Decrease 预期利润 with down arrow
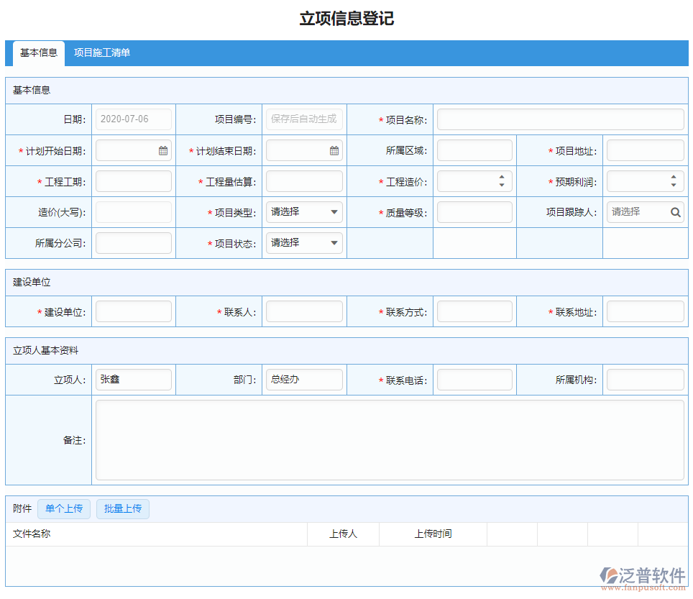This screenshot has height=599, width=693. click(x=673, y=186)
